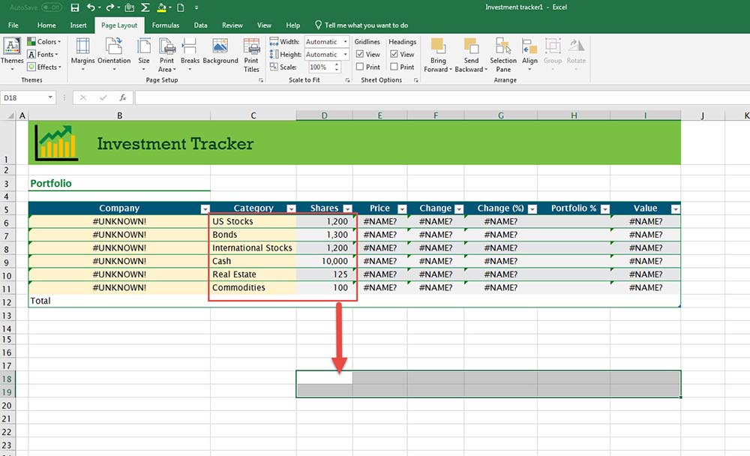Toggle Gridlines View checkbox
Image resolution: width=750 pixels, height=456 pixels.
(x=360, y=55)
